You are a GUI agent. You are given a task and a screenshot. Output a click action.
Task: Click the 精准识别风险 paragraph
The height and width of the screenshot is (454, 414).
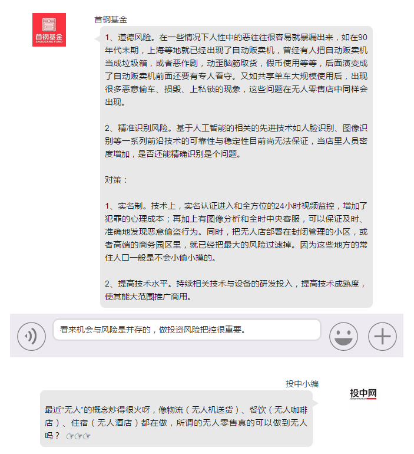pos(236,141)
